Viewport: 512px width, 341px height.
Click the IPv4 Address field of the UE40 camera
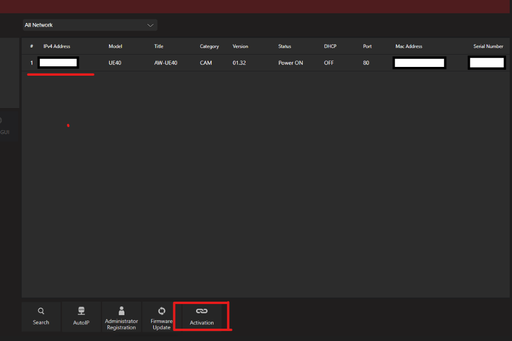click(58, 62)
